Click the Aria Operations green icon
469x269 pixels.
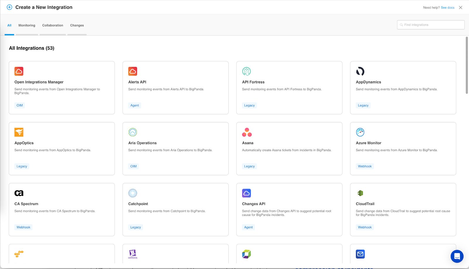[x=132, y=132]
